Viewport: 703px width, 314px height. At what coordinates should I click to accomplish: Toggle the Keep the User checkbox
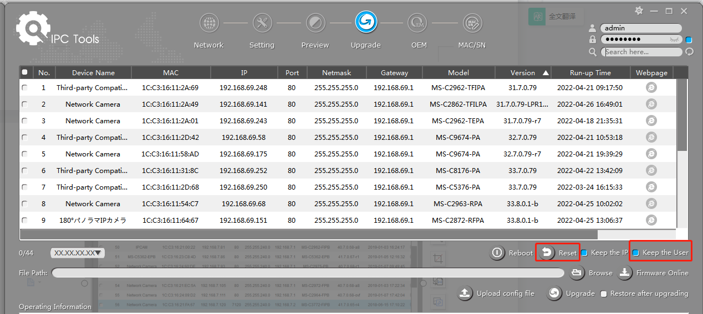coord(636,253)
